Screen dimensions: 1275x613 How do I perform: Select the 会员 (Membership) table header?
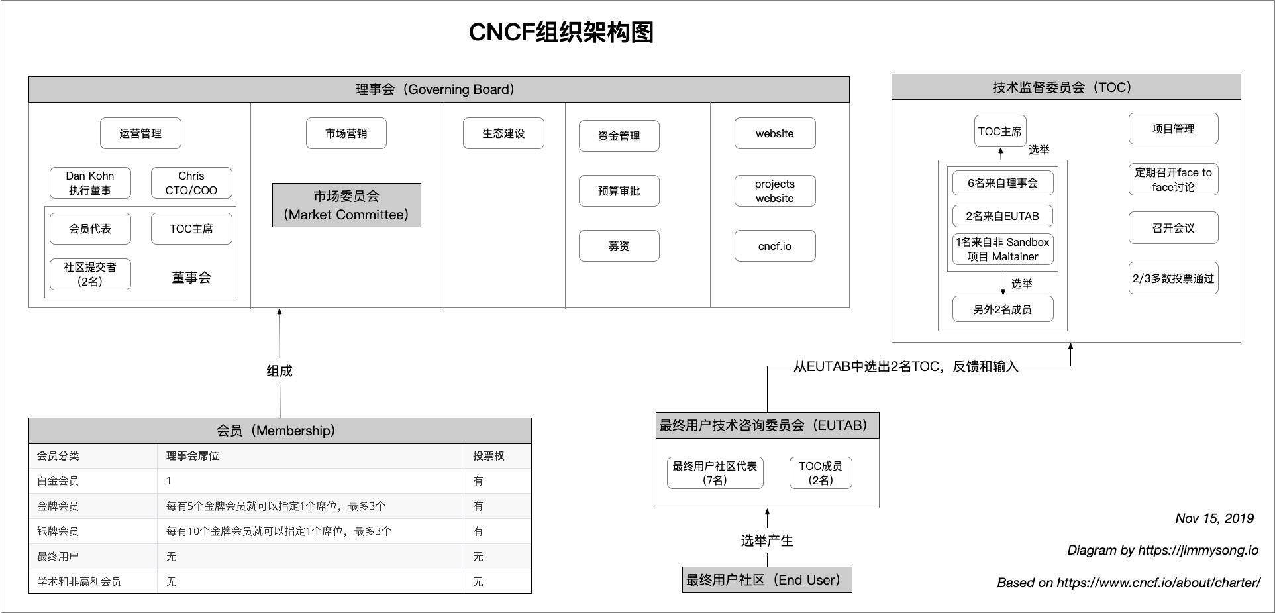(280, 431)
